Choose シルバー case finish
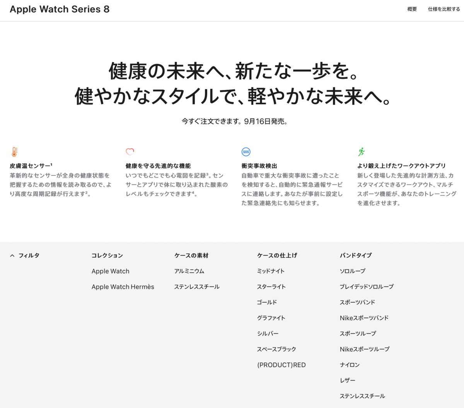Image resolution: width=464 pixels, height=408 pixels. click(x=268, y=333)
